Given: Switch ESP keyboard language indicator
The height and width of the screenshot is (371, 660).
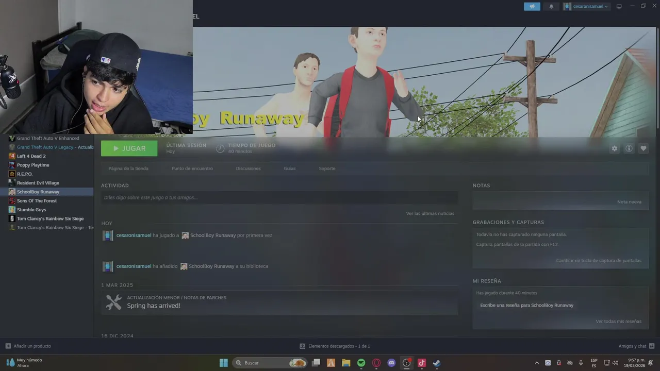Looking at the screenshot, I should click(x=594, y=363).
